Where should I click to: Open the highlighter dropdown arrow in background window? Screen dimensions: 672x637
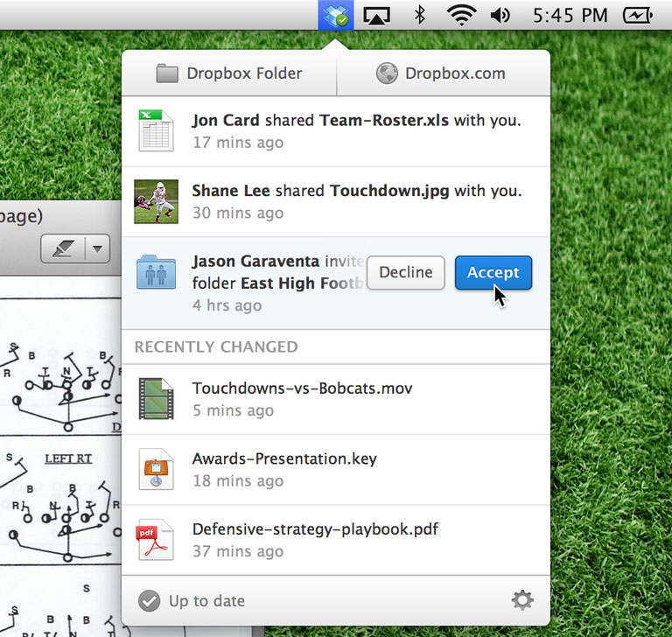point(98,248)
